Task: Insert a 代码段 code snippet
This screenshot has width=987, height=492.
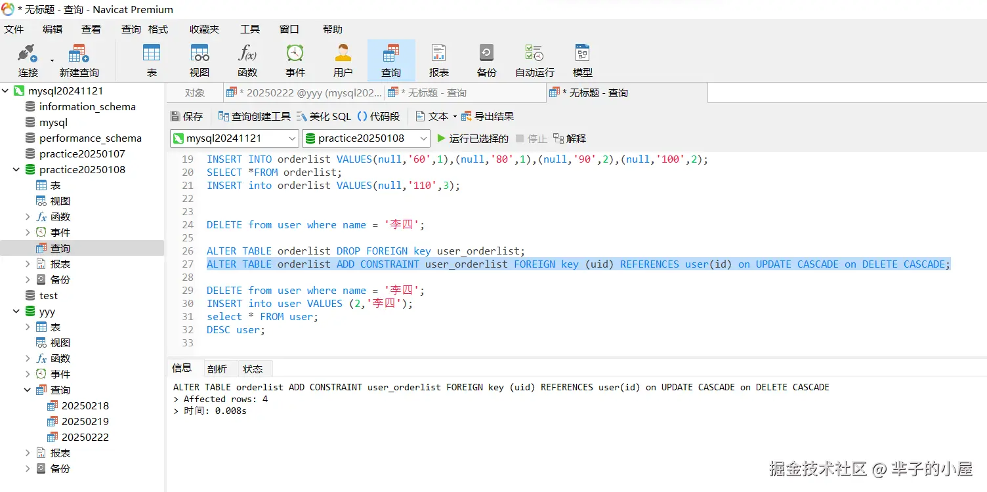Action: click(x=379, y=116)
